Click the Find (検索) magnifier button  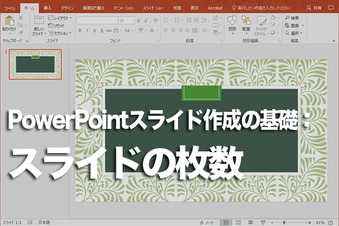(x=292, y=18)
